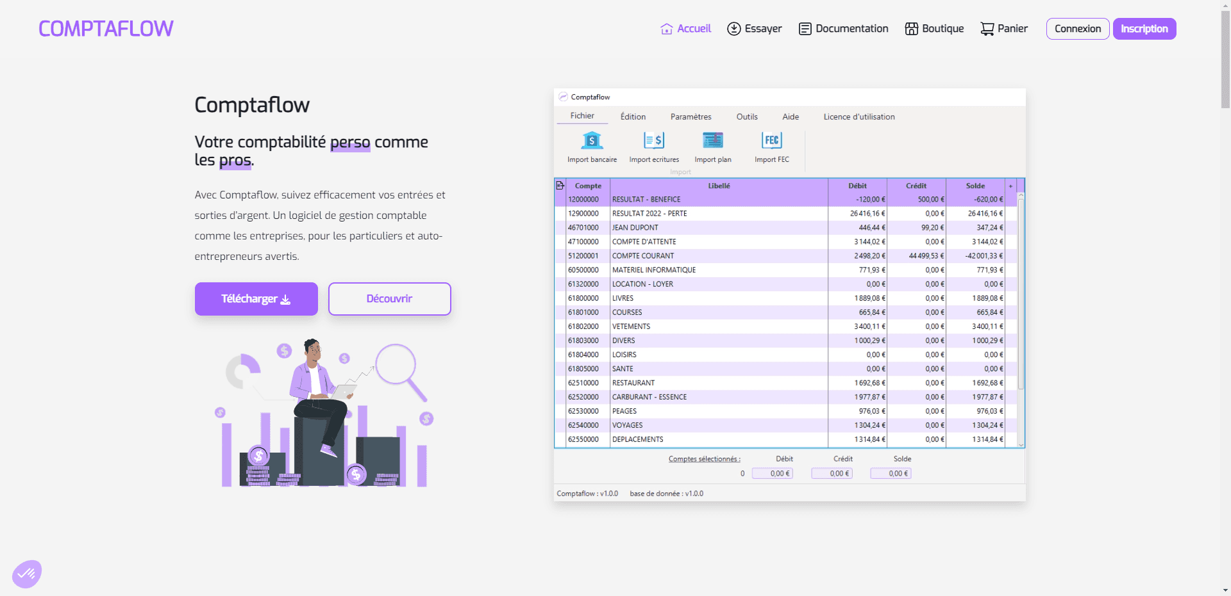Open the Édition menu
The image size is (1231, 596).
[x=633, y=117]
